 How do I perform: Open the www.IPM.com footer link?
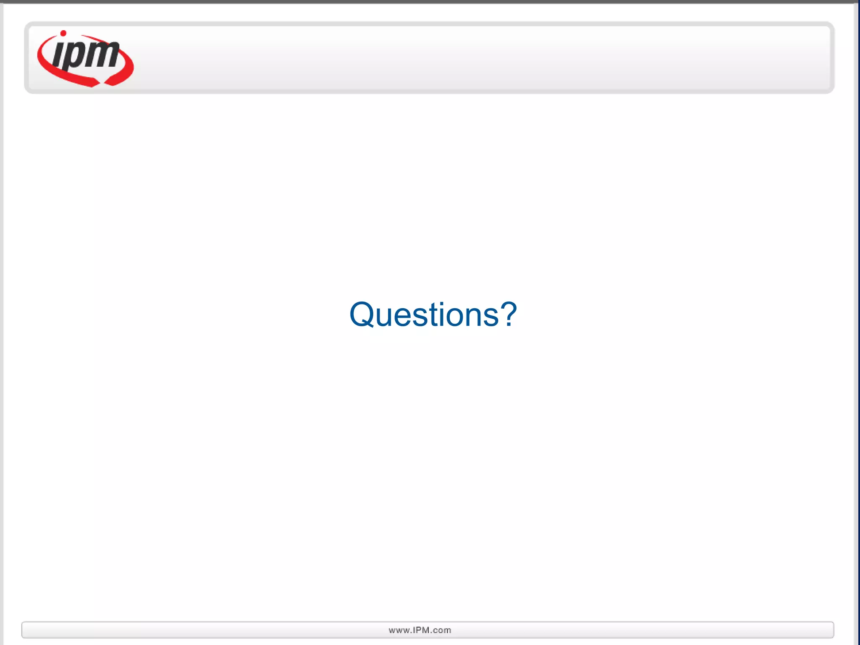click(420, 630)
